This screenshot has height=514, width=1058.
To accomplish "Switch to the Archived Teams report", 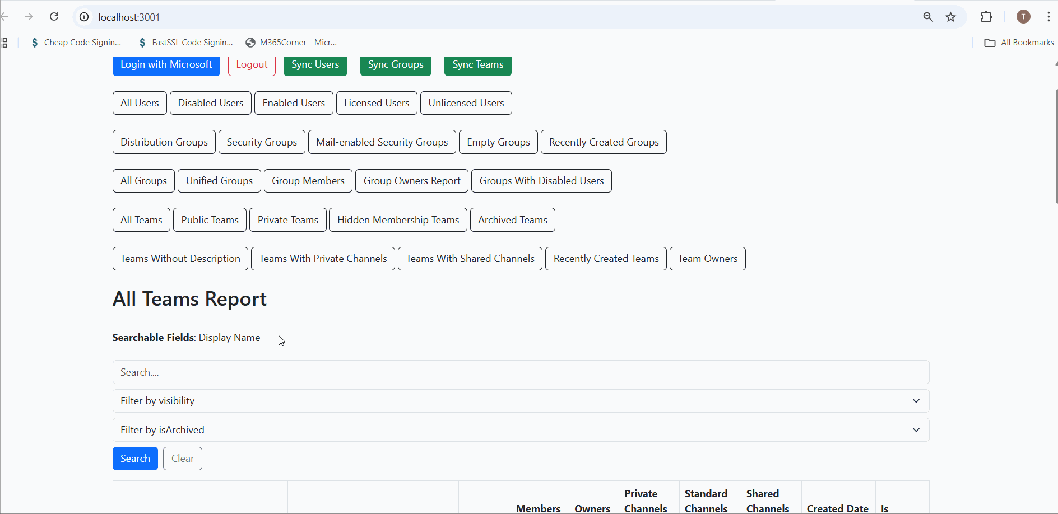I will [x=512, y=220].
